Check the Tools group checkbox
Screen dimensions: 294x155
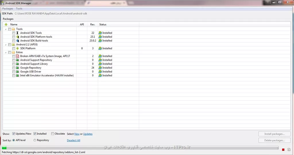[9, 29]
